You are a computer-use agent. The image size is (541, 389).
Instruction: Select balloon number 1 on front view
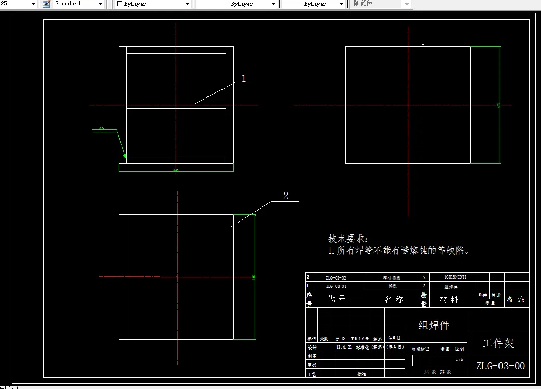[x=244, y=78]
